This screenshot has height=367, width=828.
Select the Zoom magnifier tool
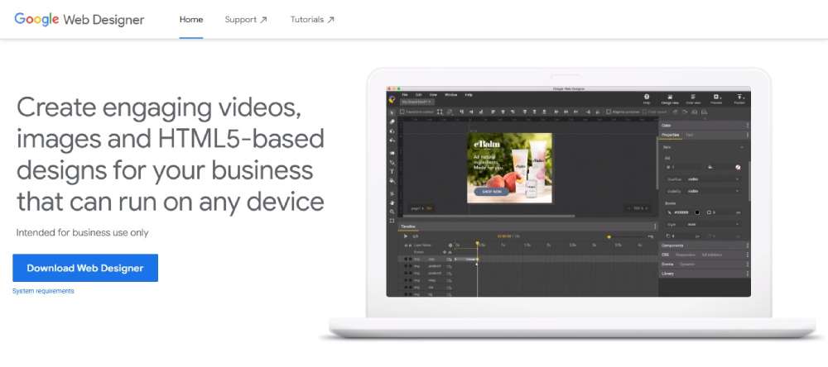click(392, 212)
